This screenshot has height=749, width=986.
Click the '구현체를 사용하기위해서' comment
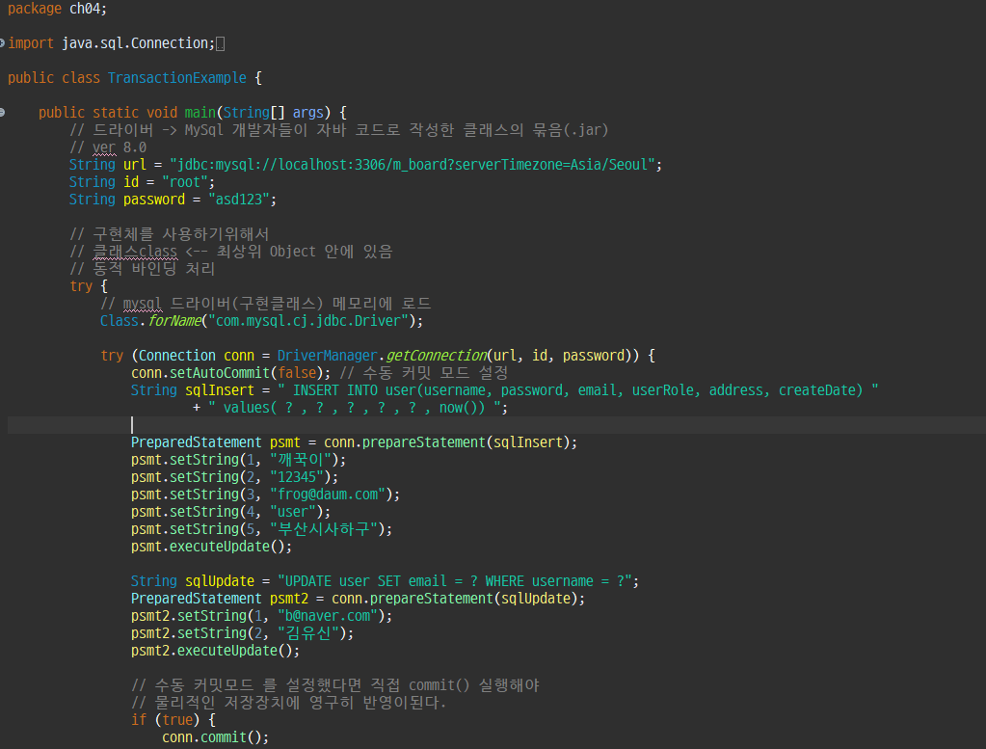170,234
